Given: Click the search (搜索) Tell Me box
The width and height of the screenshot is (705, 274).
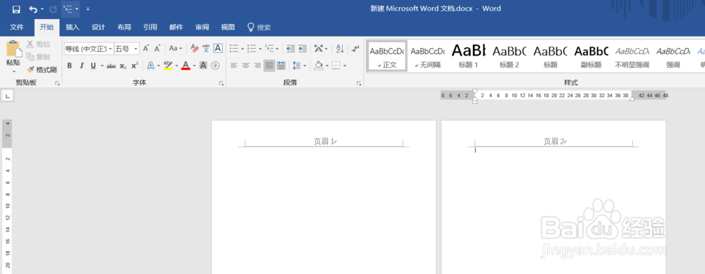Looking at the screenshot, I should (259, 27).
